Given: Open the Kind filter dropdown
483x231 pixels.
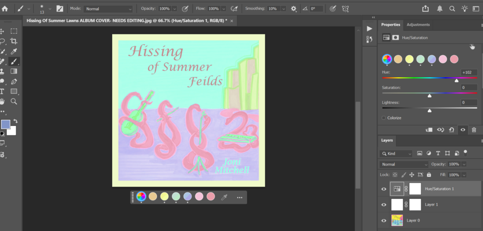Looking at the screenshot, I should pyautogui.click(x=396, y=153).
